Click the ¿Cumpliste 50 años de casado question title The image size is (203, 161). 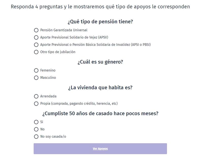pos(100,114)
